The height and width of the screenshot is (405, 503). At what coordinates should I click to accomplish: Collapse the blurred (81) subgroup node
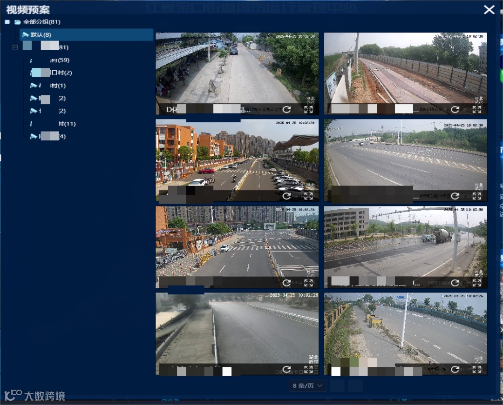(15, 47)
